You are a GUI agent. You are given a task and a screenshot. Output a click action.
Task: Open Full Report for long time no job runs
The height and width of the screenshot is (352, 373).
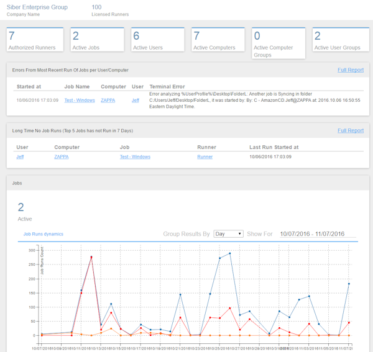tap(351, 130)
